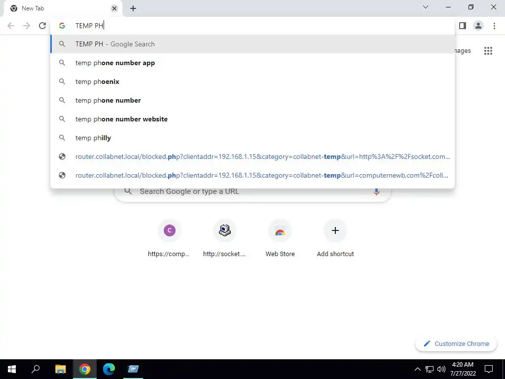Screen dimensions: 505x379
Task: Open the volume speaker tray icon
Action: pos(441,369)
